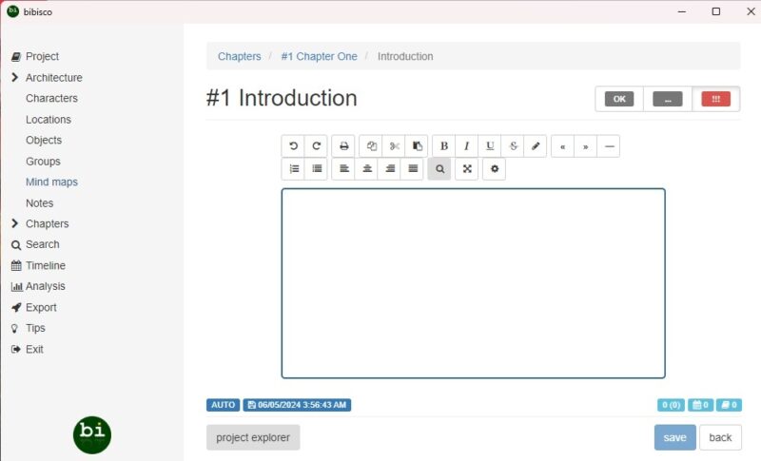Click the back button
Viewport: 761px width, 461px height.
point(720,437)
